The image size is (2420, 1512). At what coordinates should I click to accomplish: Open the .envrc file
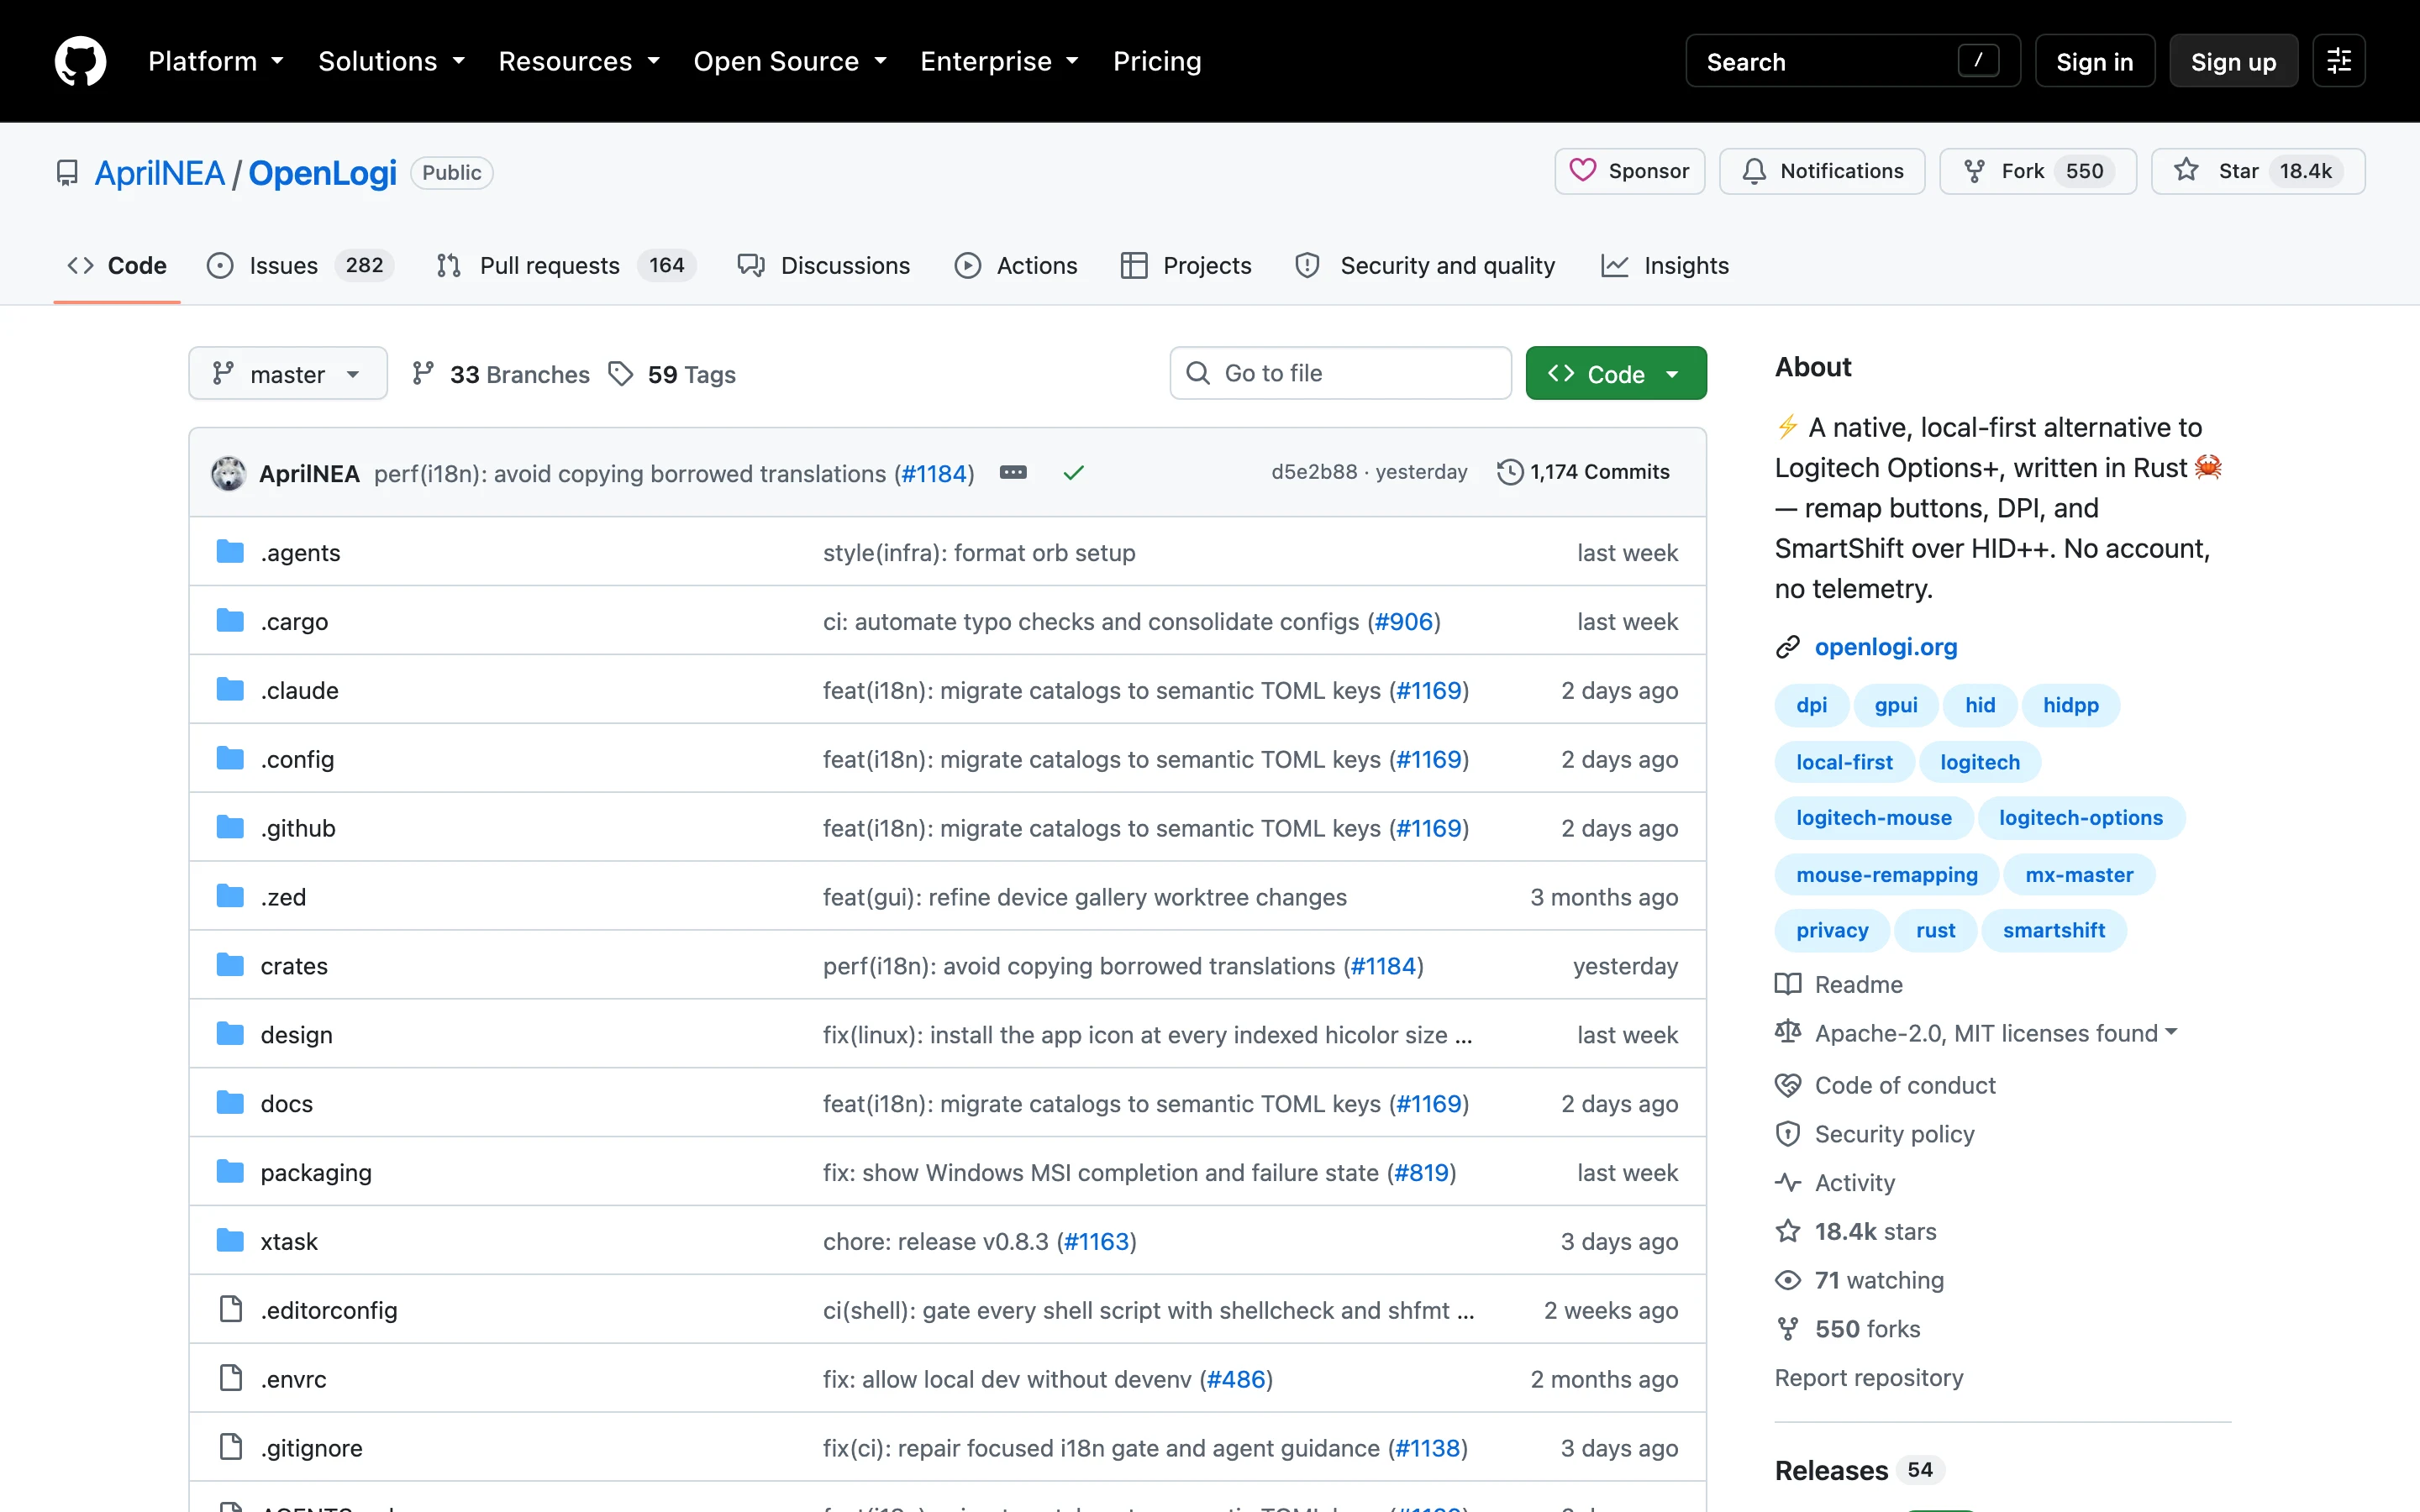[293, 1379]
